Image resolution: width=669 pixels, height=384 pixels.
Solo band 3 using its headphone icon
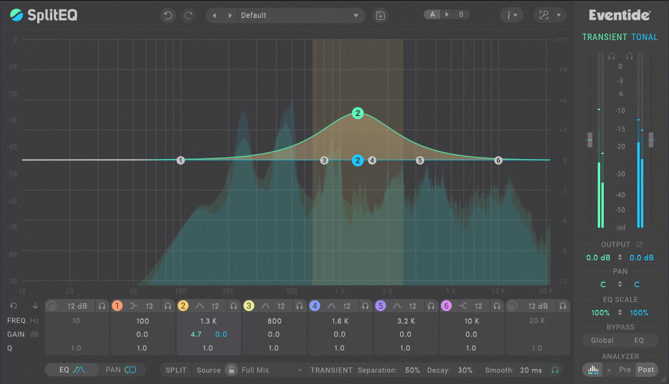[300, 306]
